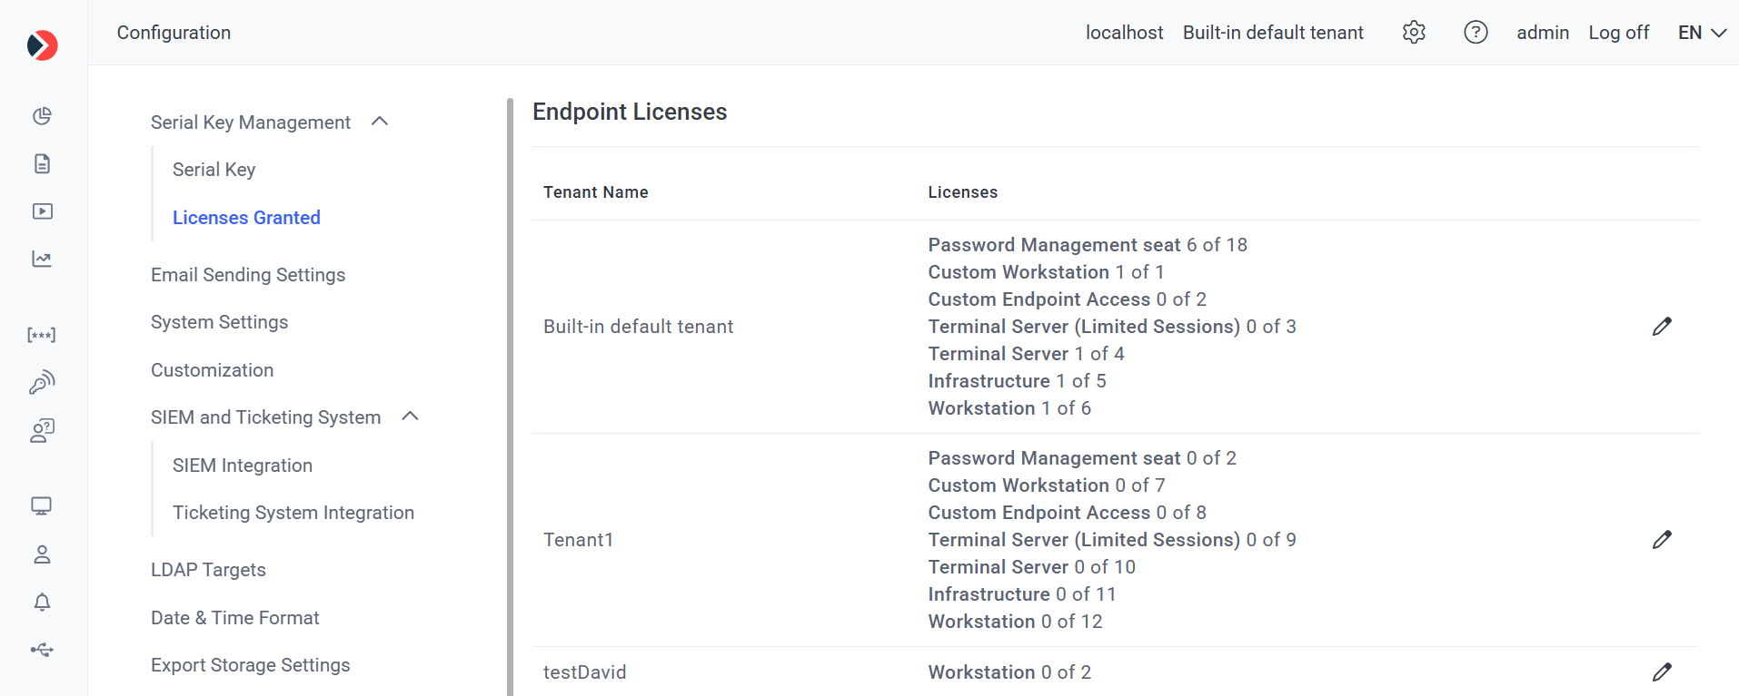Select Serial Key menu item
The width and height of the screenshot is (1739, 696).
(x=214, y=170)
